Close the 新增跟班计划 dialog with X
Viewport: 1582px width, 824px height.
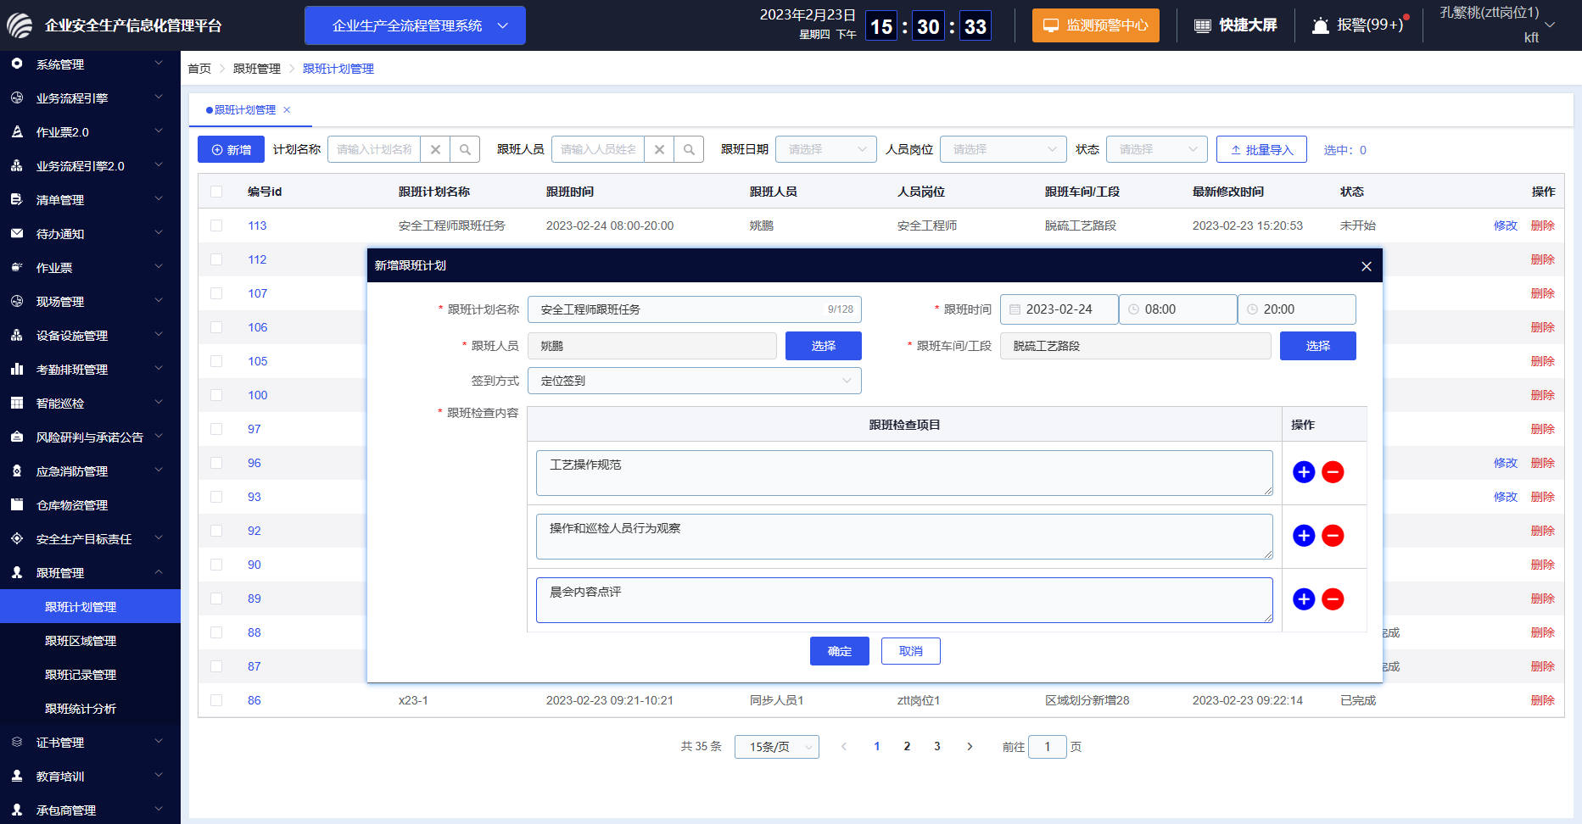1366,266
